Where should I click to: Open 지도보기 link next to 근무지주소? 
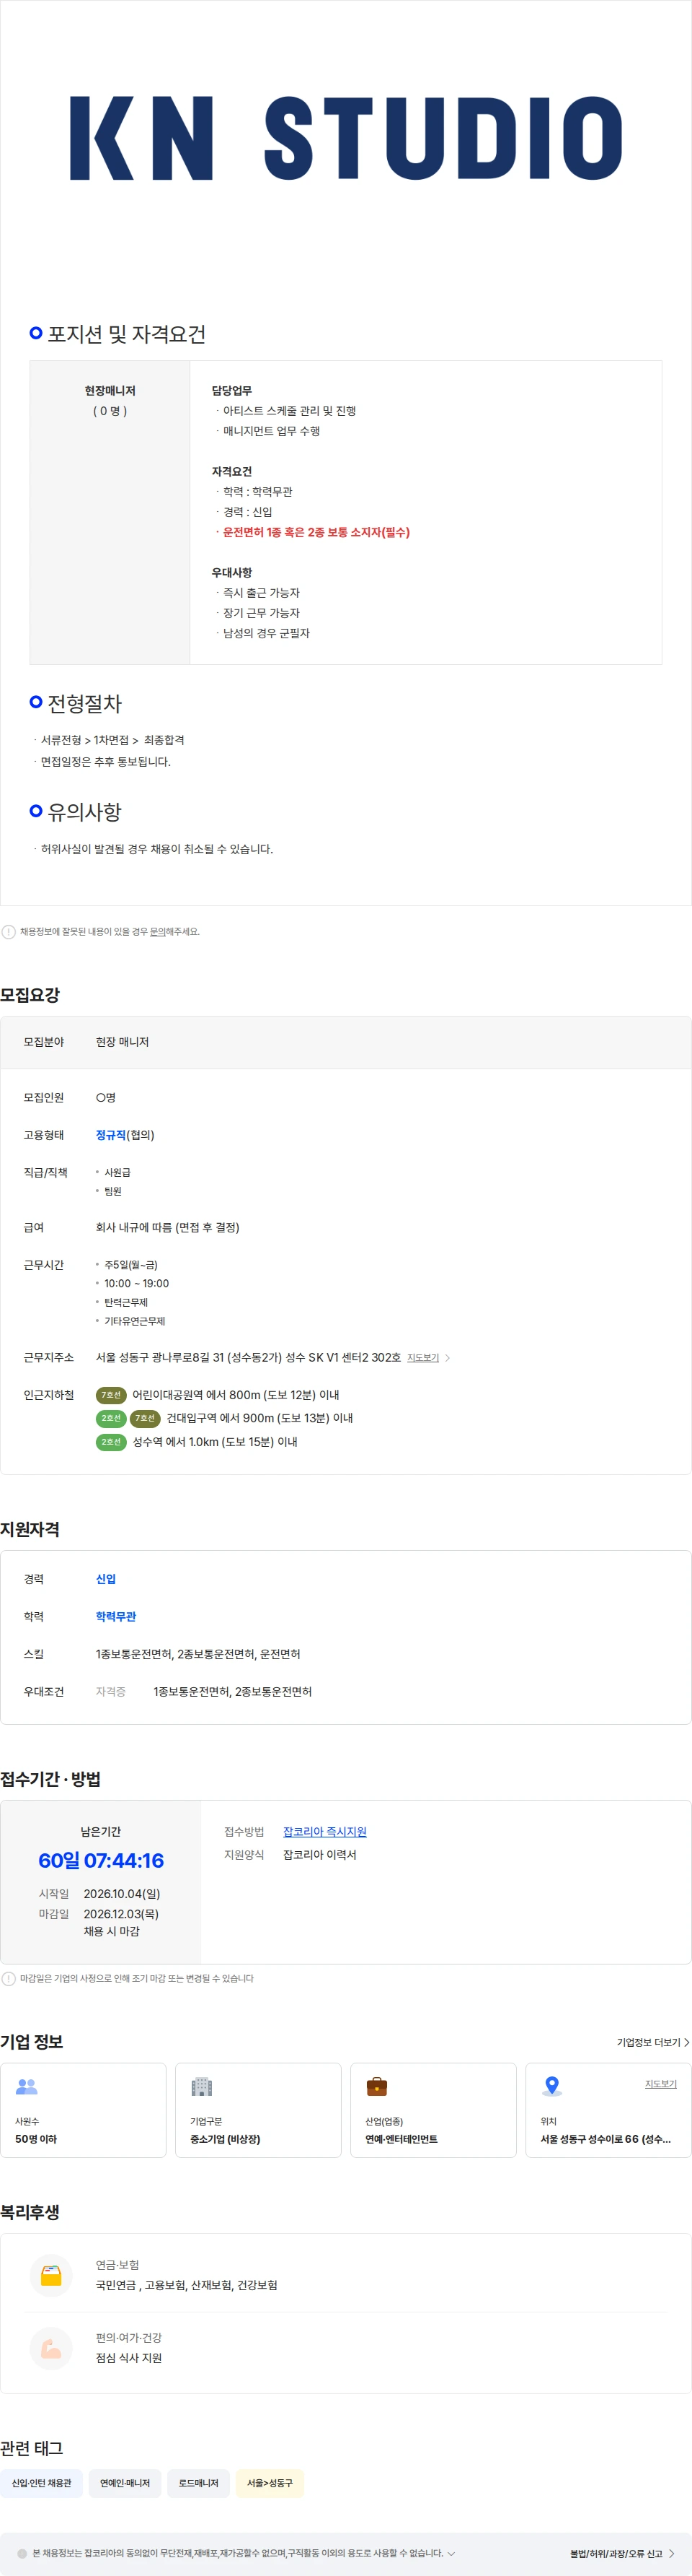[x=423, y=1357]
